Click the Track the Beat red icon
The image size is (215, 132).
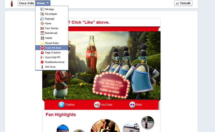(42, 48)
